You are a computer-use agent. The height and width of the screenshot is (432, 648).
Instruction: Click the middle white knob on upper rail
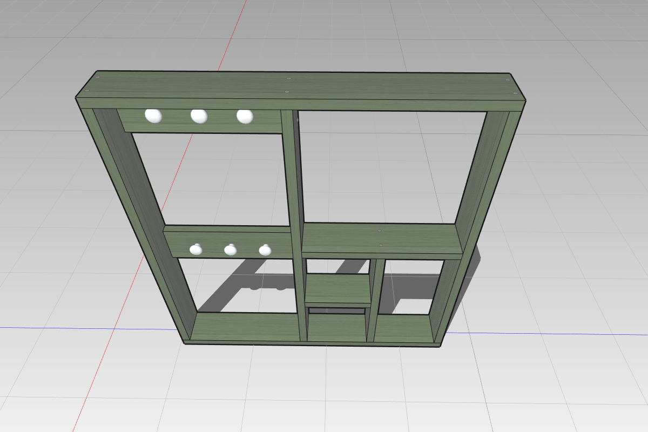tap(199, 115)
